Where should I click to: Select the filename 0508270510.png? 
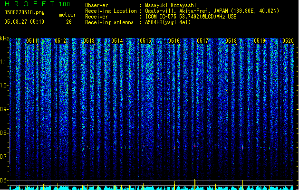24,12
